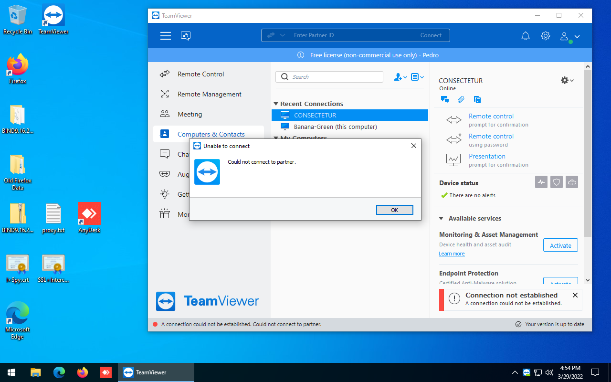The height and width of the screenshot is (382, 611).
Task: Start Remote control using password
Action: pos(491,136)
